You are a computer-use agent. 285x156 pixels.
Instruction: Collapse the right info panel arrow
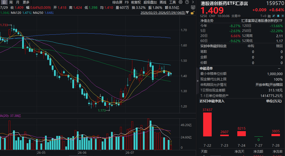(x=198, y=81)
